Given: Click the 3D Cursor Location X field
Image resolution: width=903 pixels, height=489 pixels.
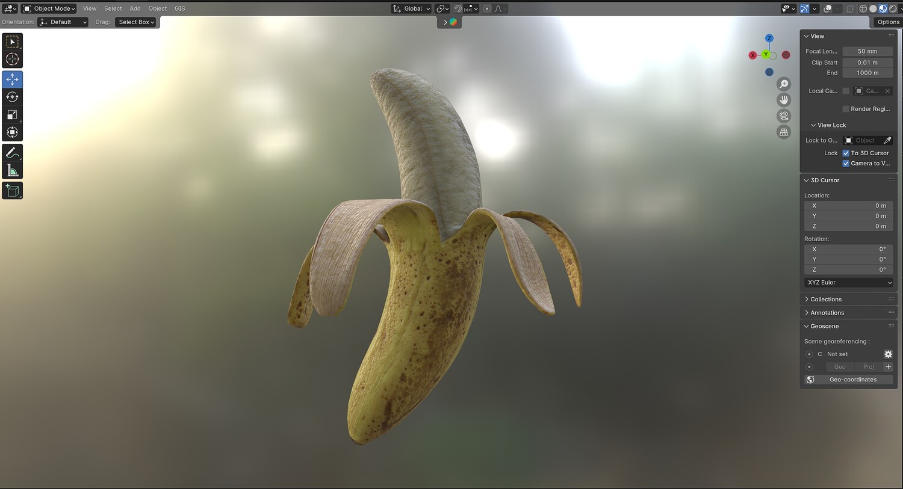Looking at the screenshot, I should pos(849,206).
